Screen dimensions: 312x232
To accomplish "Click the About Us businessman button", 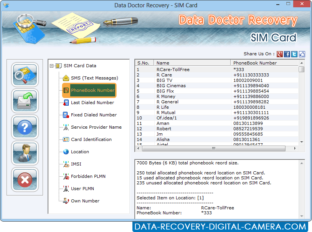I will tap(25, 153).
